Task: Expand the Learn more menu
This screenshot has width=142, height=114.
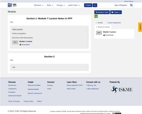Action: point(74,5)
